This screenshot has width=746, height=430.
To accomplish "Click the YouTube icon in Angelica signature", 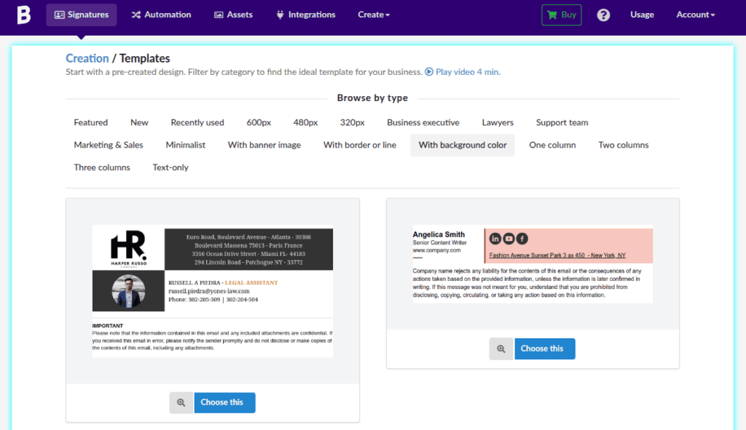I will [x=509, y=239].
